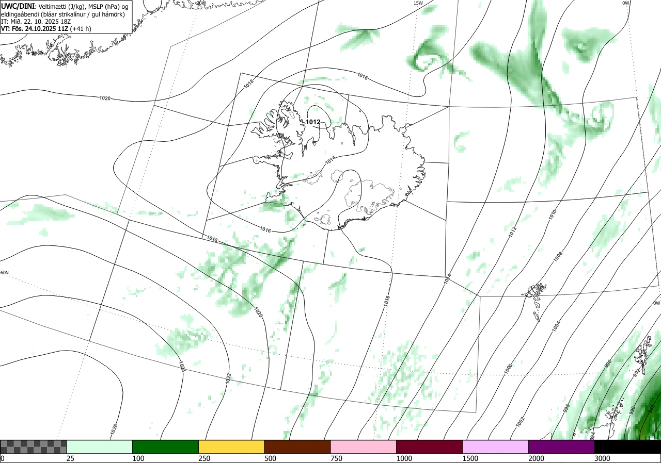Viewport: 661px width, 463px height.
Task: Click the '1002' isobar label
Action: coord(521,421)
